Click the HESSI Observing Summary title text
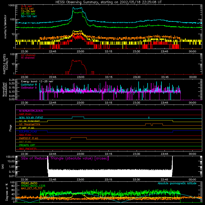 tap(108, 2)
